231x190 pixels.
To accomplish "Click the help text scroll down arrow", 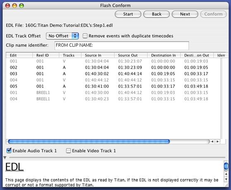I will point(226,179).
